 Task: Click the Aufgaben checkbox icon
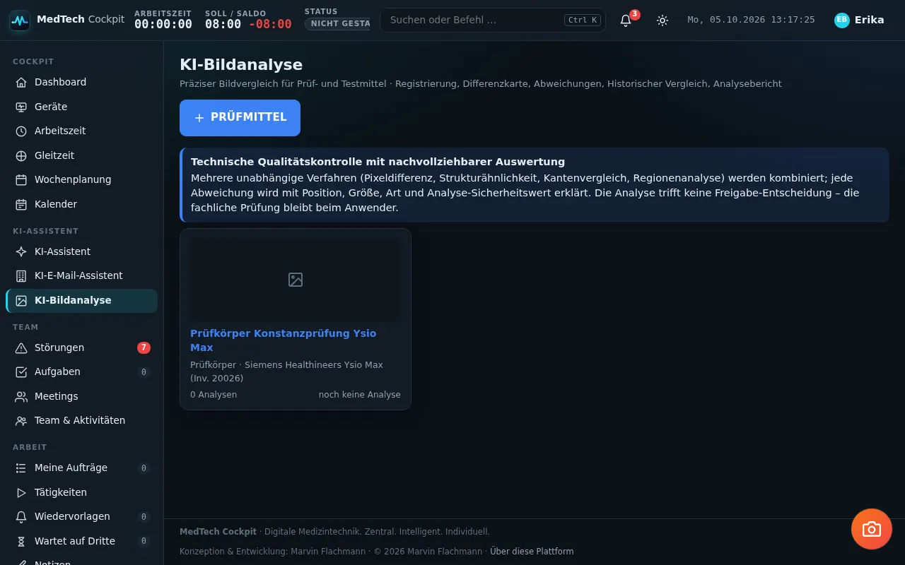coord(21,371)
